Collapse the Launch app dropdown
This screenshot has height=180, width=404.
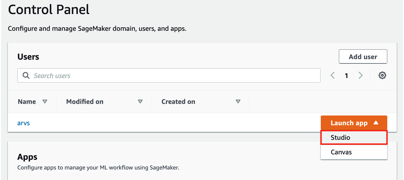354,123
